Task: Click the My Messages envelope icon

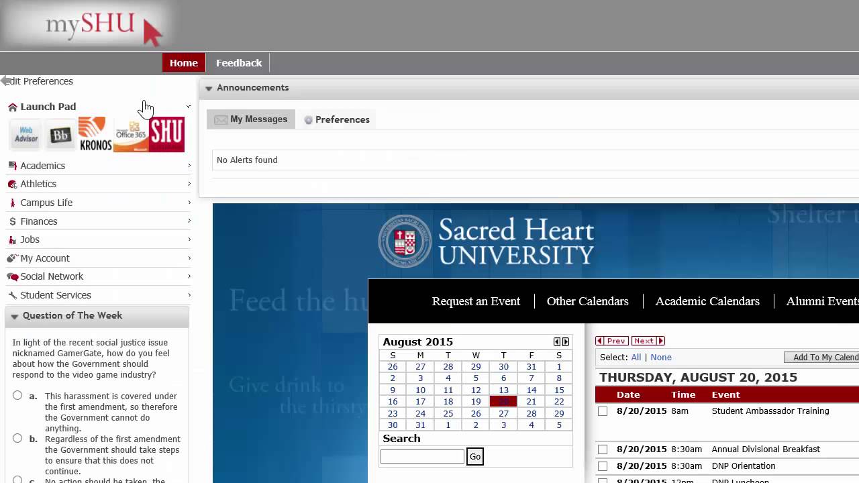Action: click(x=221, y=120)
